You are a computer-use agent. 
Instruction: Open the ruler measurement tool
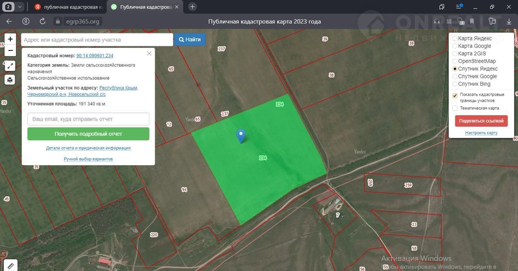pyautogui.click(x=10, y=266)
